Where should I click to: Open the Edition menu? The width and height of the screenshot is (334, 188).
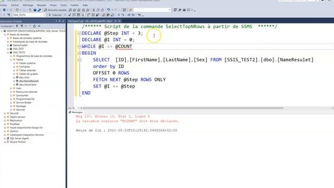(15, 5)
